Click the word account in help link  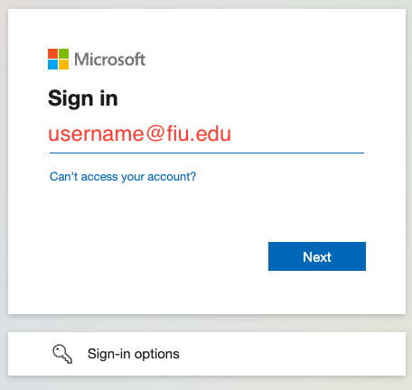tap(170, 177)
